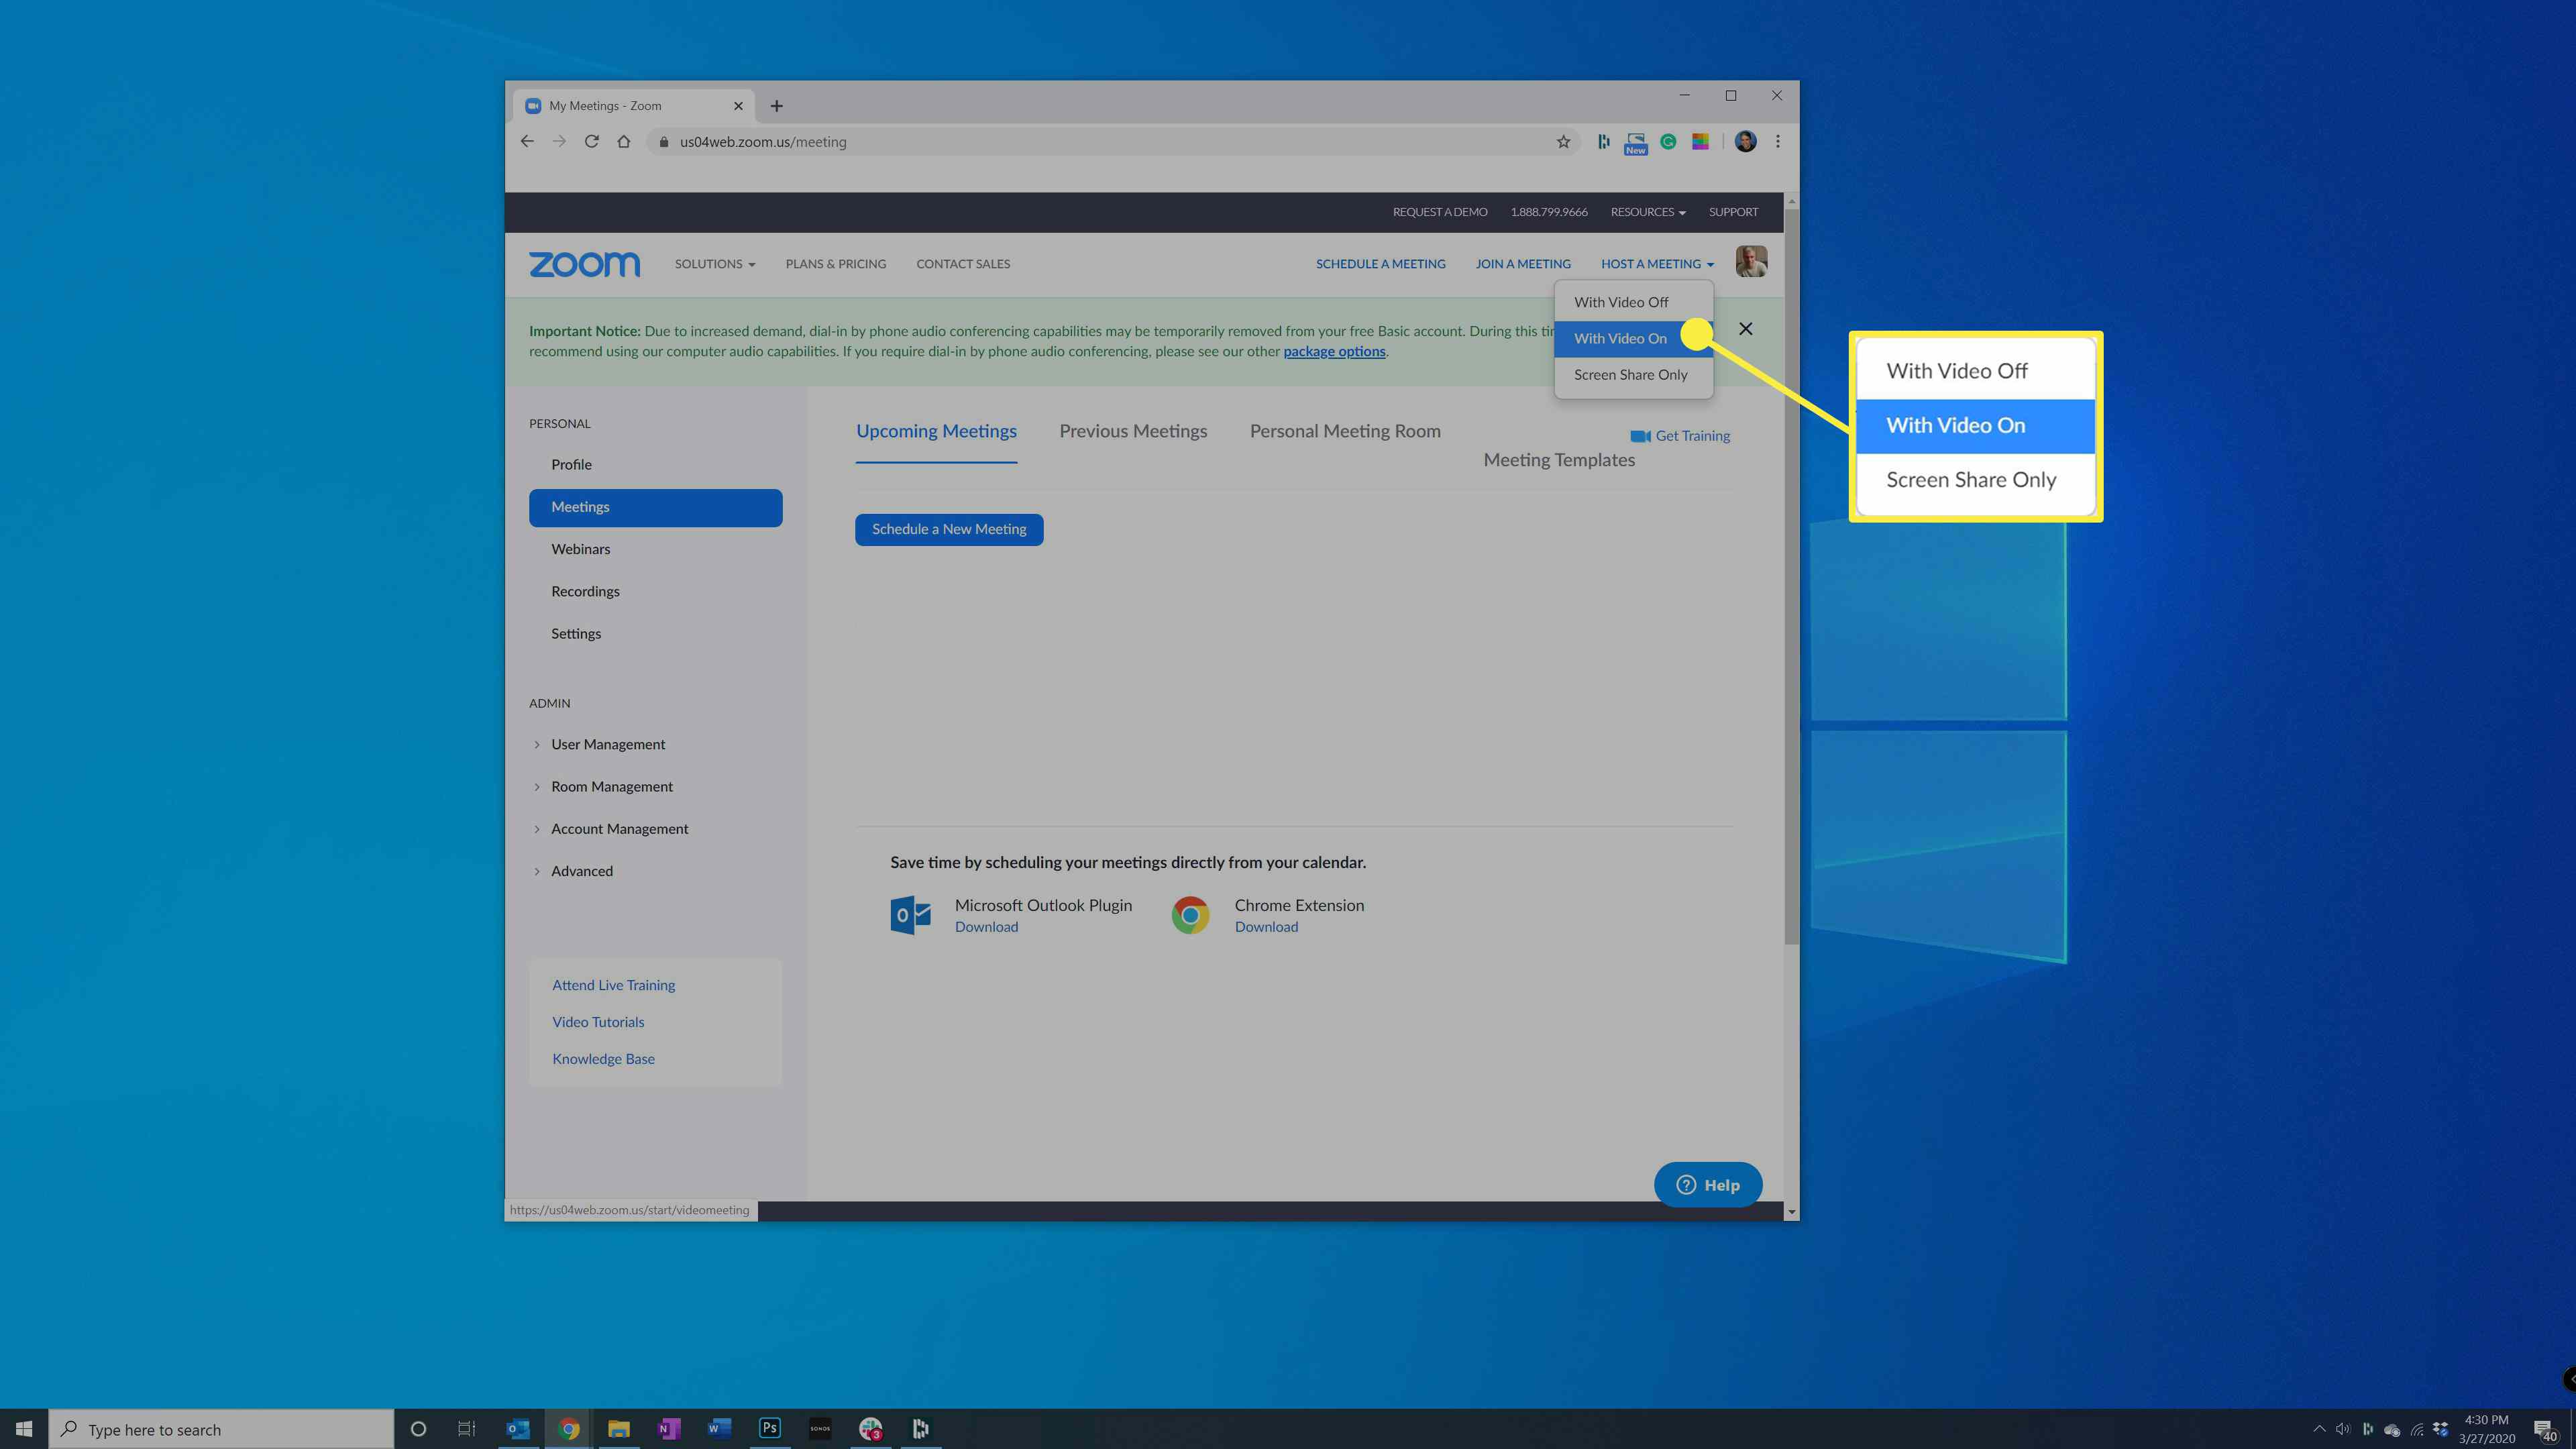
Task: Open the Grammarly extension icon
Action: pyautogui.click(x=1668, y=142)
